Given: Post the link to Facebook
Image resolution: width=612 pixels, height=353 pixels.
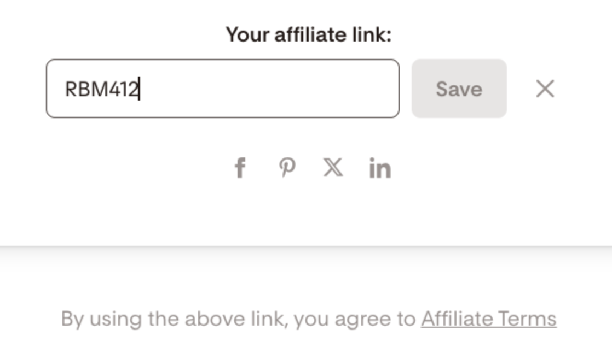Looking at the screenshot, I should click(240, 168).
